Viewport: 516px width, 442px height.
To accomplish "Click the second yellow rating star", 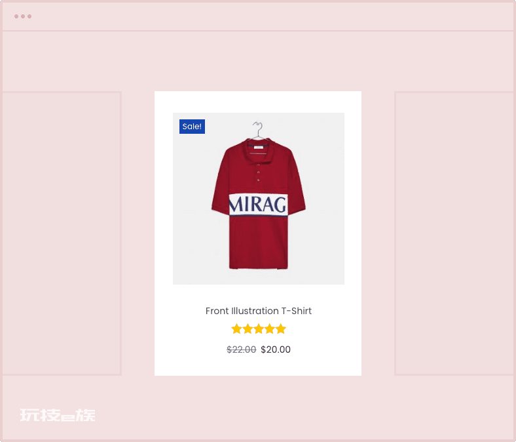I will tap(248, 329).
